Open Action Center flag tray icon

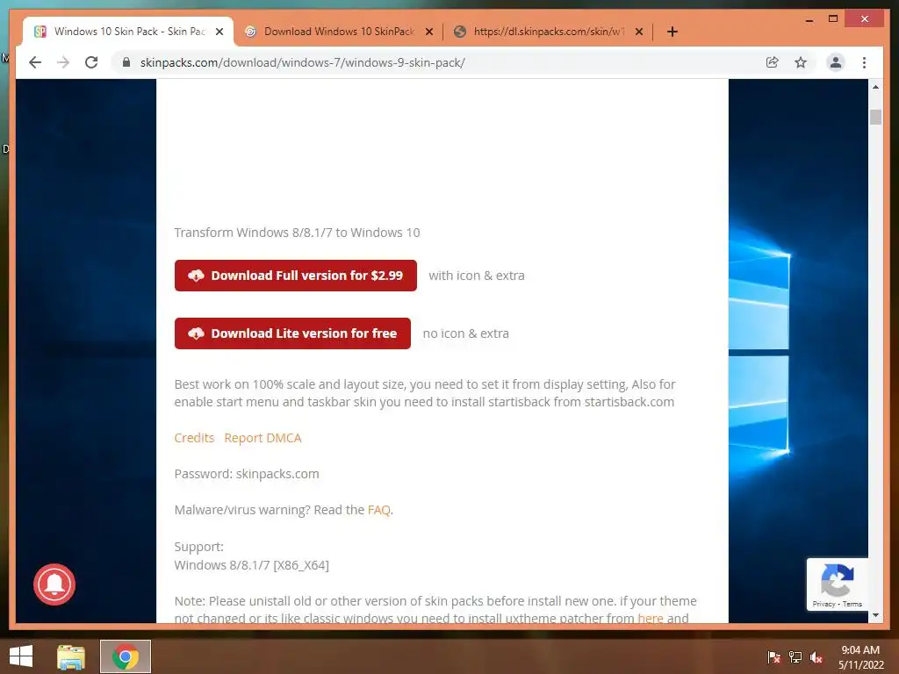pos(773,657)
